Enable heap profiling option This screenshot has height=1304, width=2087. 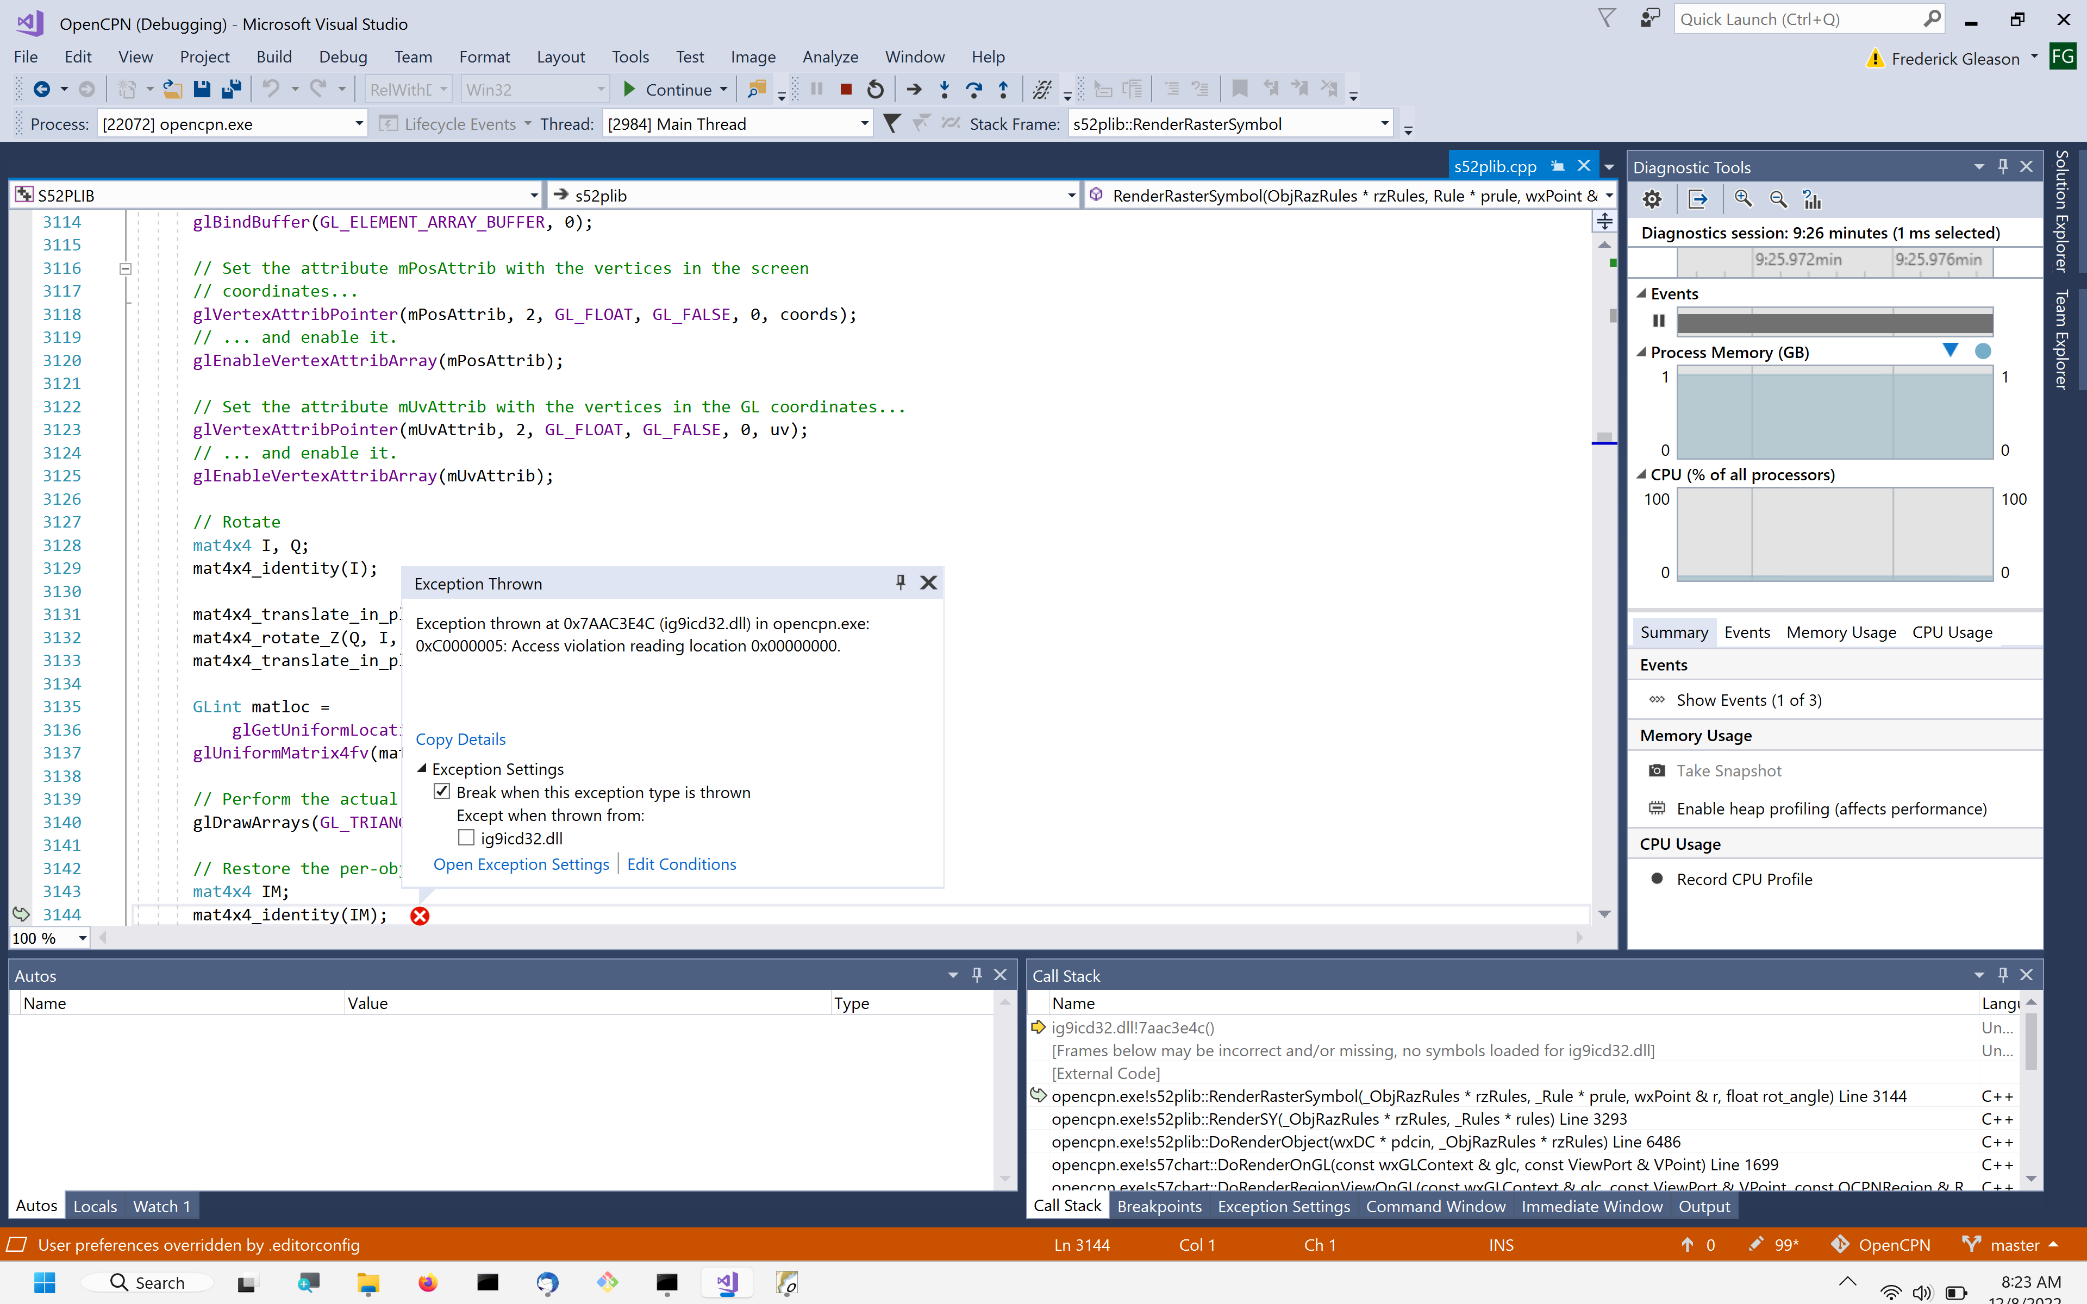click(x=1831, y=808)
